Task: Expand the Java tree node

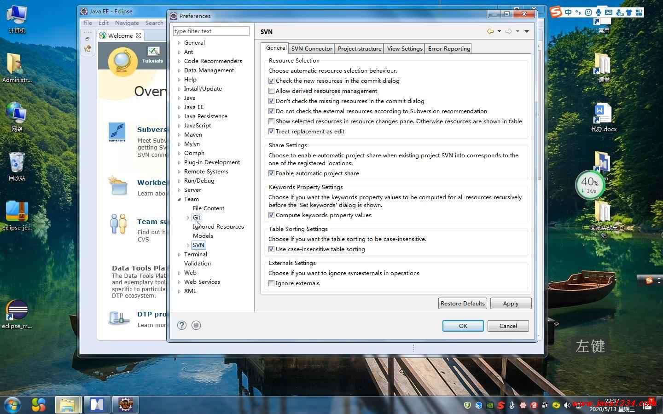Action: (179, 98)
